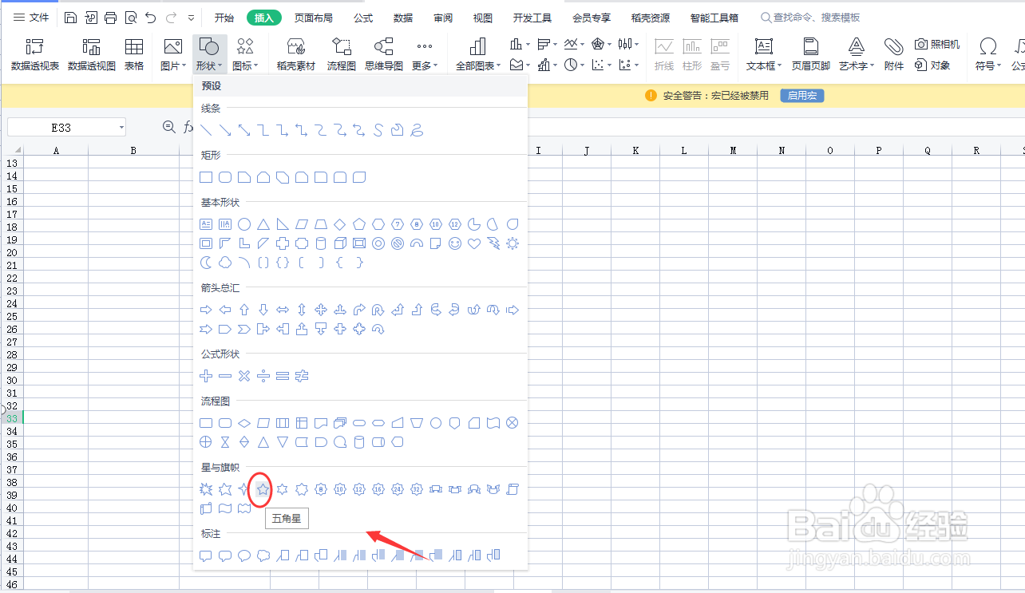The image size is (1025, 593).
Task: Select the multiply sign formula shape
Action: (x=244, y=376)
